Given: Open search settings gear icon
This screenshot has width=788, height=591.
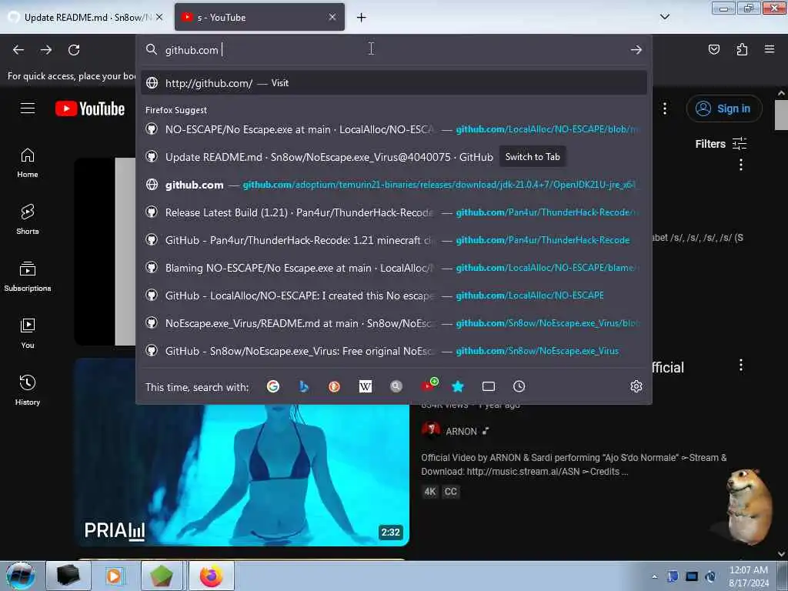Looking at the screenshot, I should tap(636, 386).
